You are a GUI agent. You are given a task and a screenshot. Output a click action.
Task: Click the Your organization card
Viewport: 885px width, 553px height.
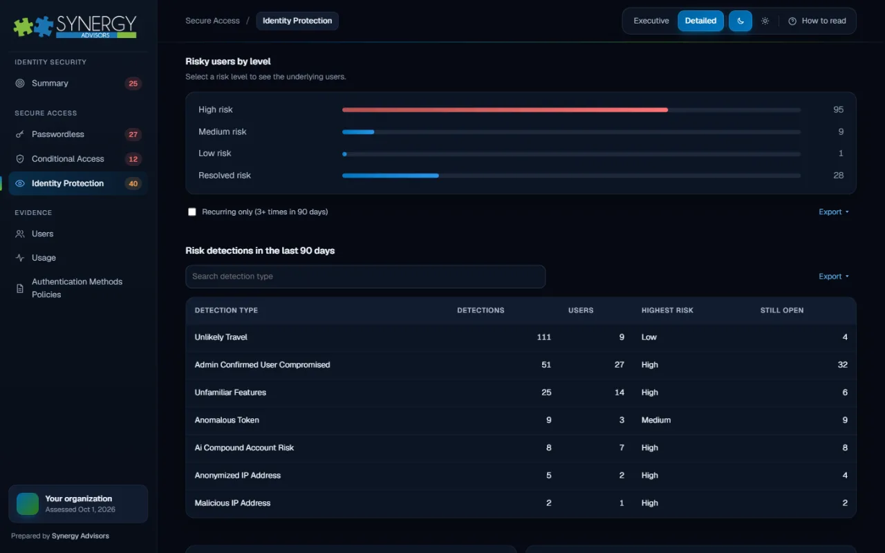pyautogui.click(x=78, y=504)
